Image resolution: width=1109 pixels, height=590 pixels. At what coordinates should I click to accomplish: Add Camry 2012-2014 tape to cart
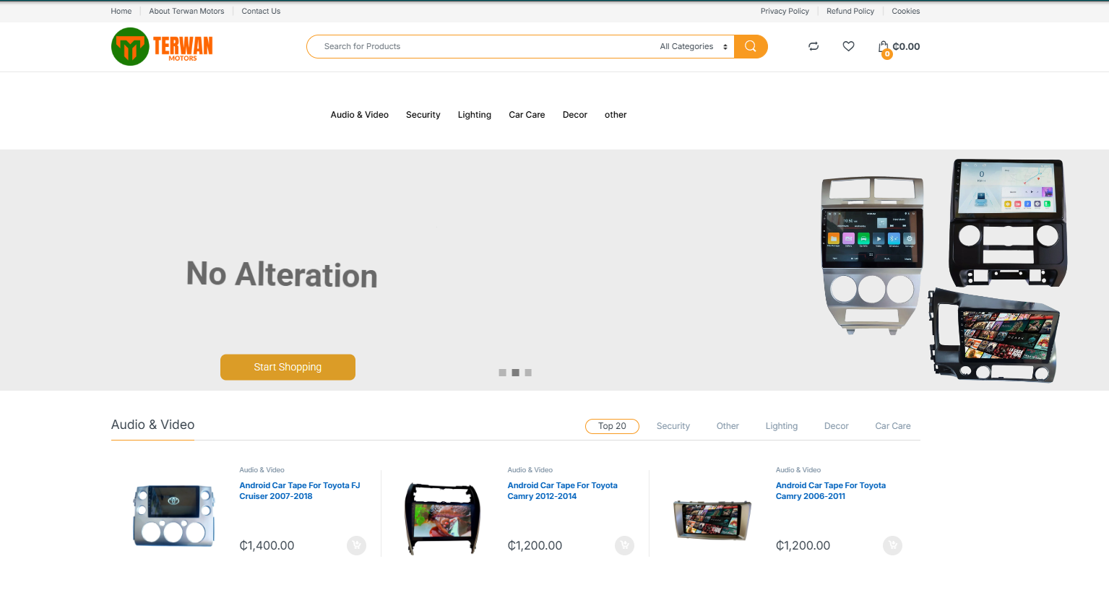(x=624, y=545)
